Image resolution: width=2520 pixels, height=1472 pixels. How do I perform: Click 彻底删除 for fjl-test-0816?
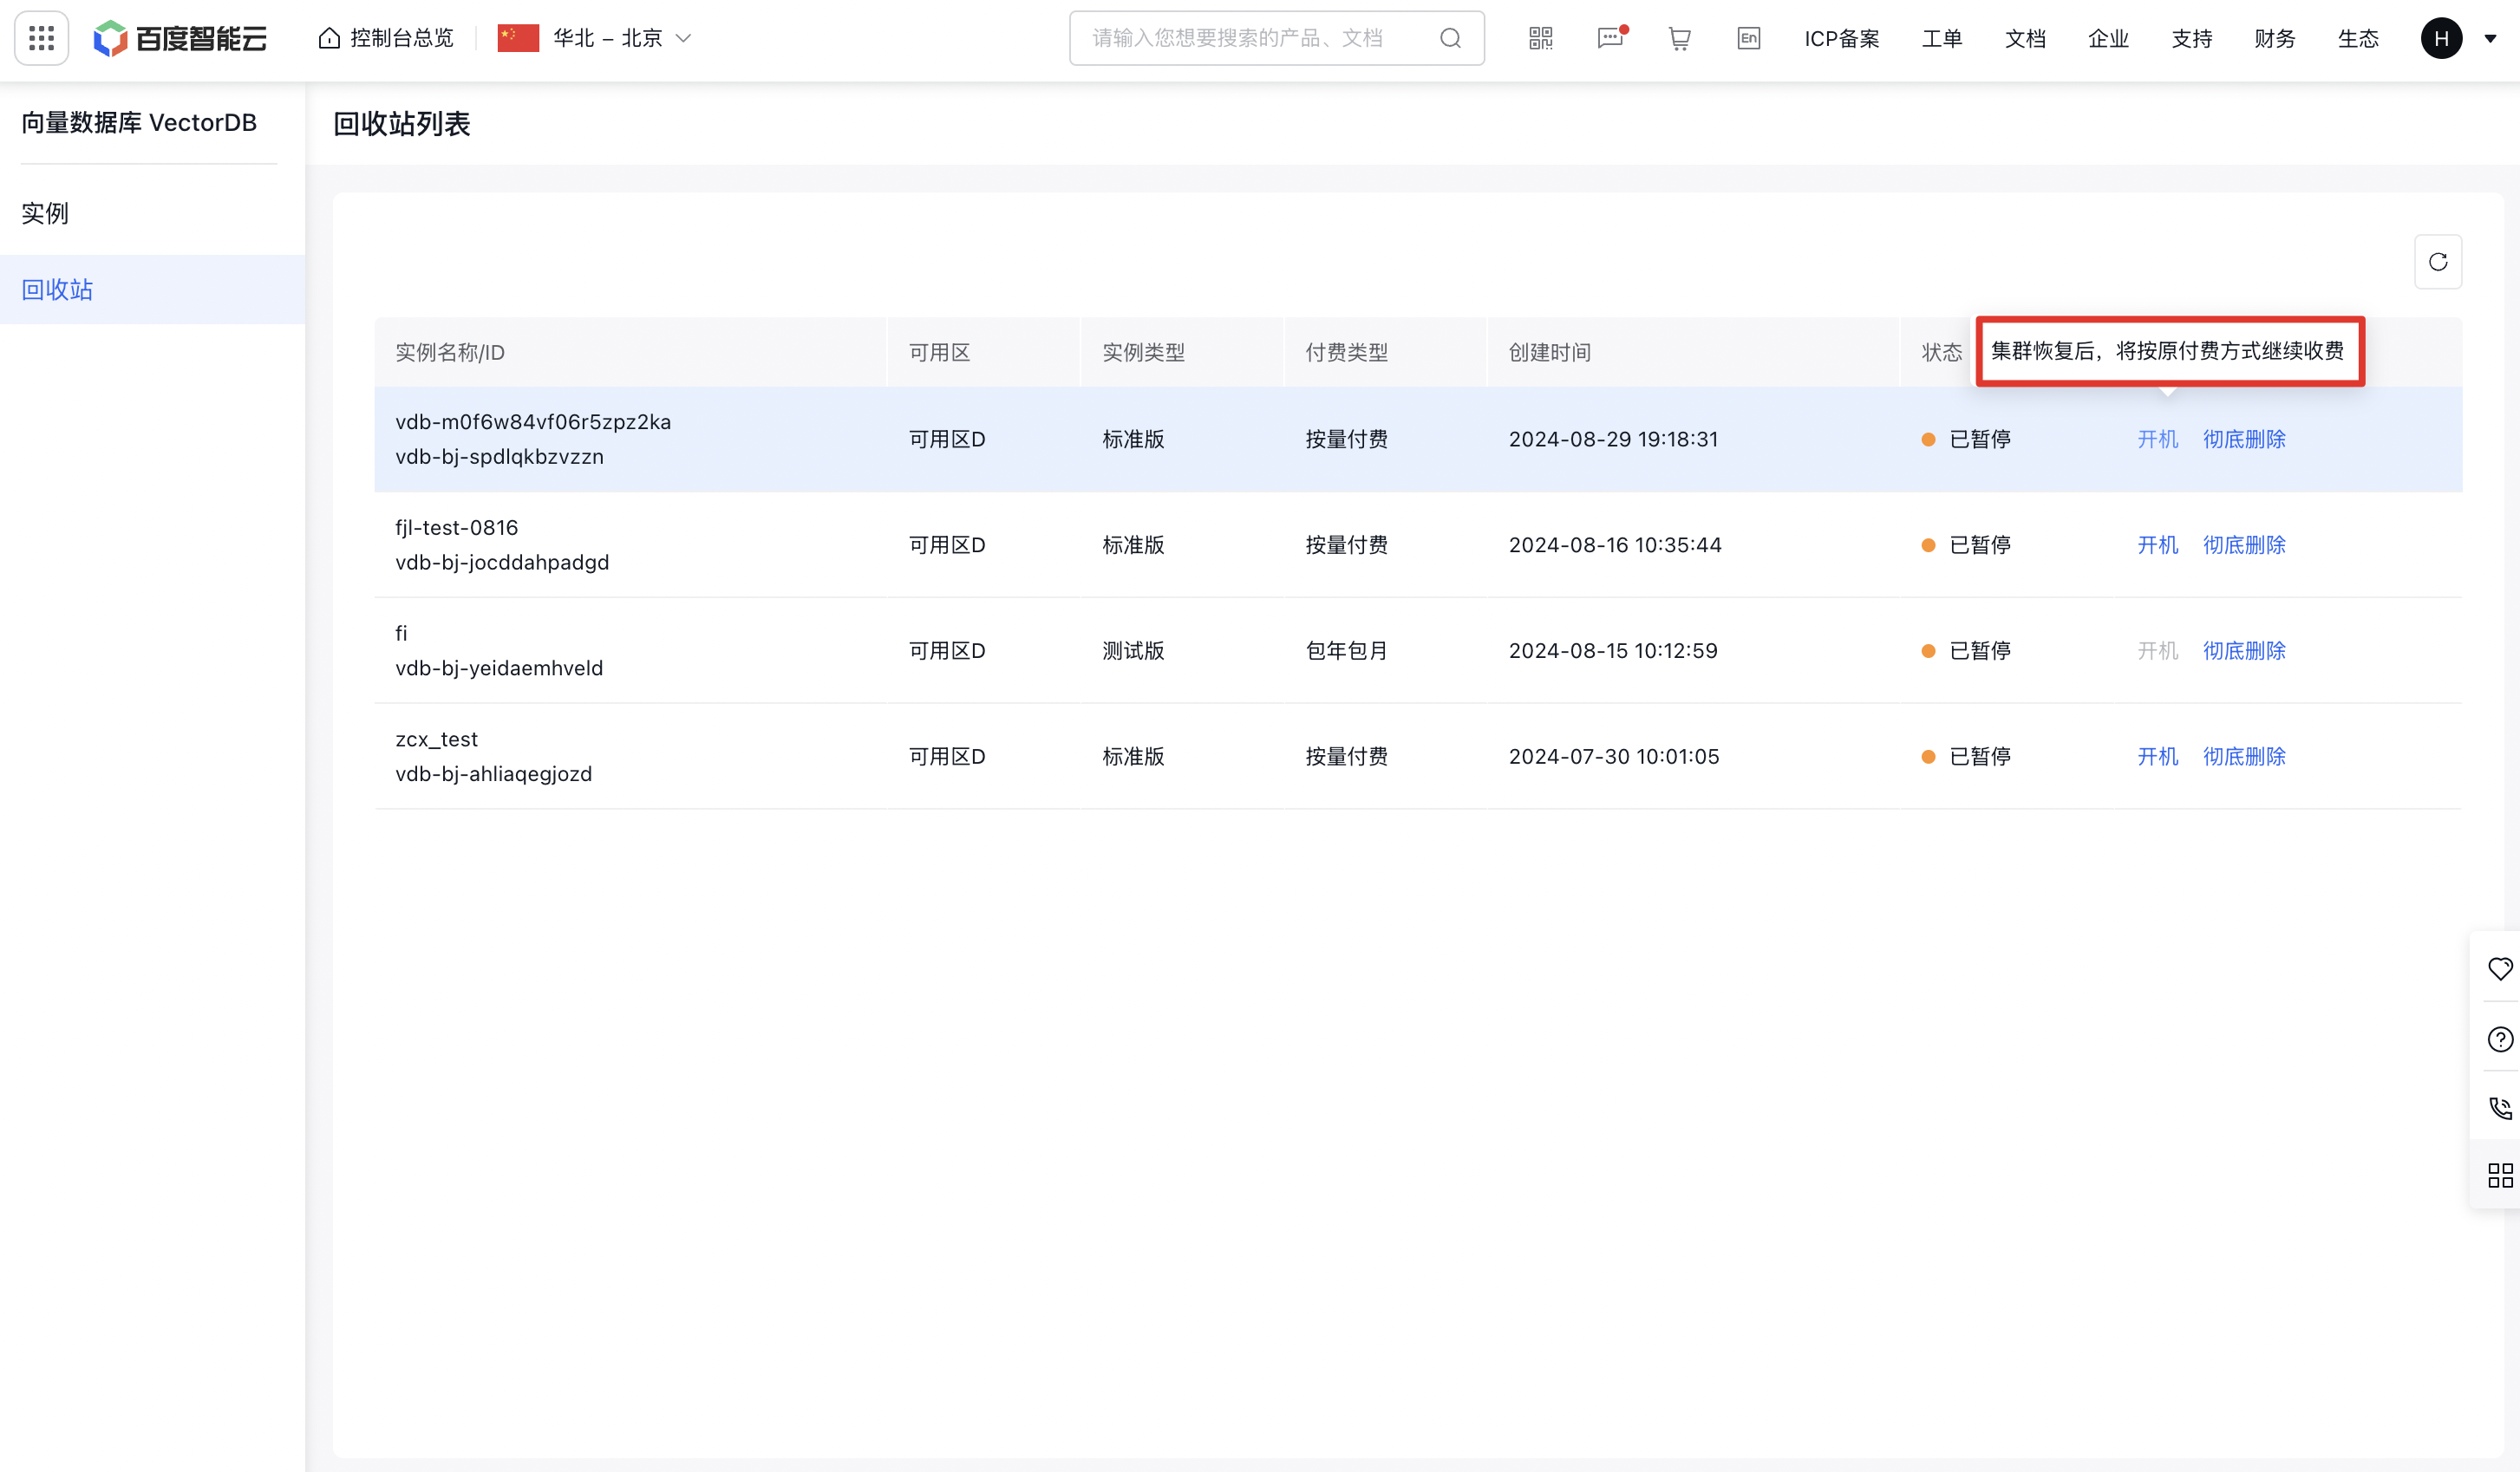pos(2244,545)
